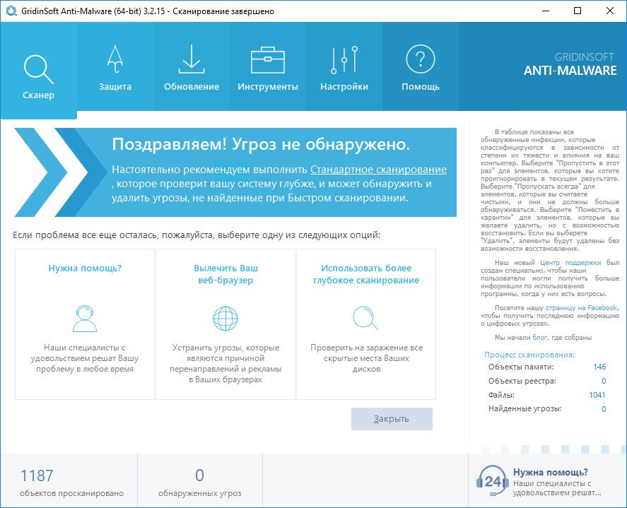Click the Поздравляем! Угроз не обнаружено heading
Image resolution: width=627 pixels, height=508 pixels.
261,144
